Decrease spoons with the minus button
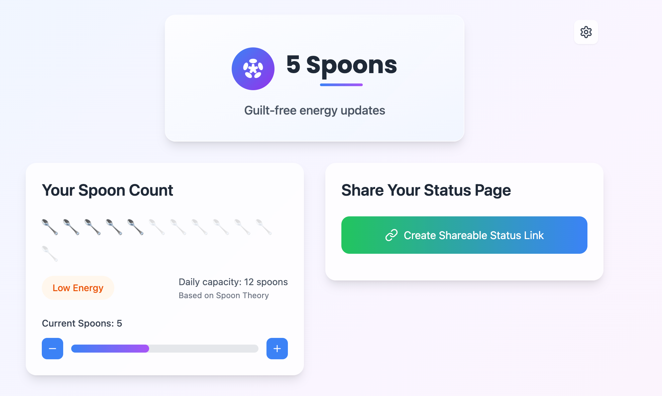Image resolution: width=662 pixels, height=396 pixels. 52,349
